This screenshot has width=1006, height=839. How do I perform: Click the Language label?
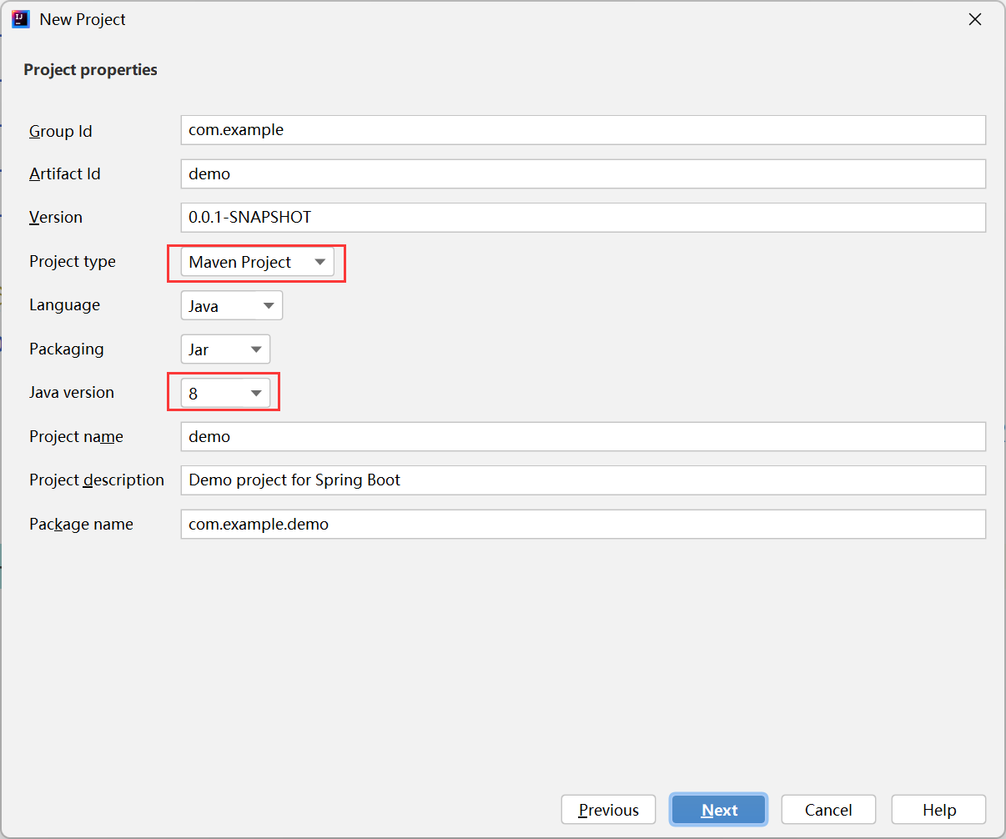coord(64,304)
